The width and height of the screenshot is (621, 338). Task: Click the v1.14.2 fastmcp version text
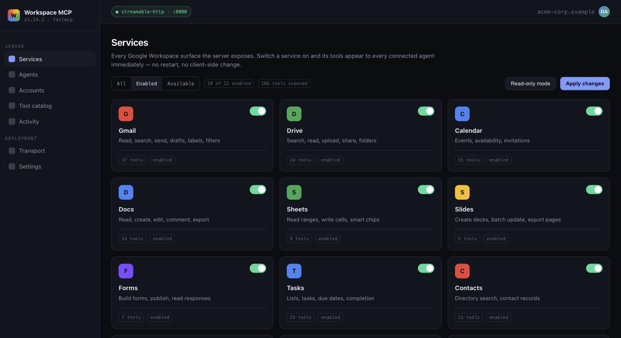(x=48, y=20)
